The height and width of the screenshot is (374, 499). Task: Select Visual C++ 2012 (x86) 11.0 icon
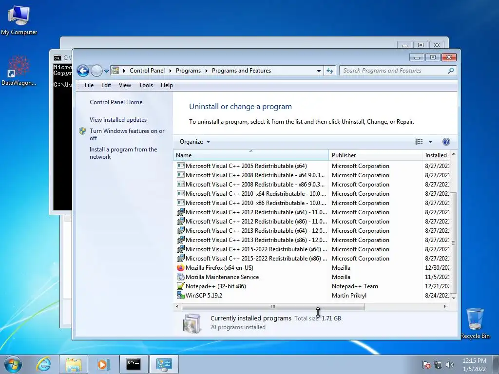[x=180, y=221]
